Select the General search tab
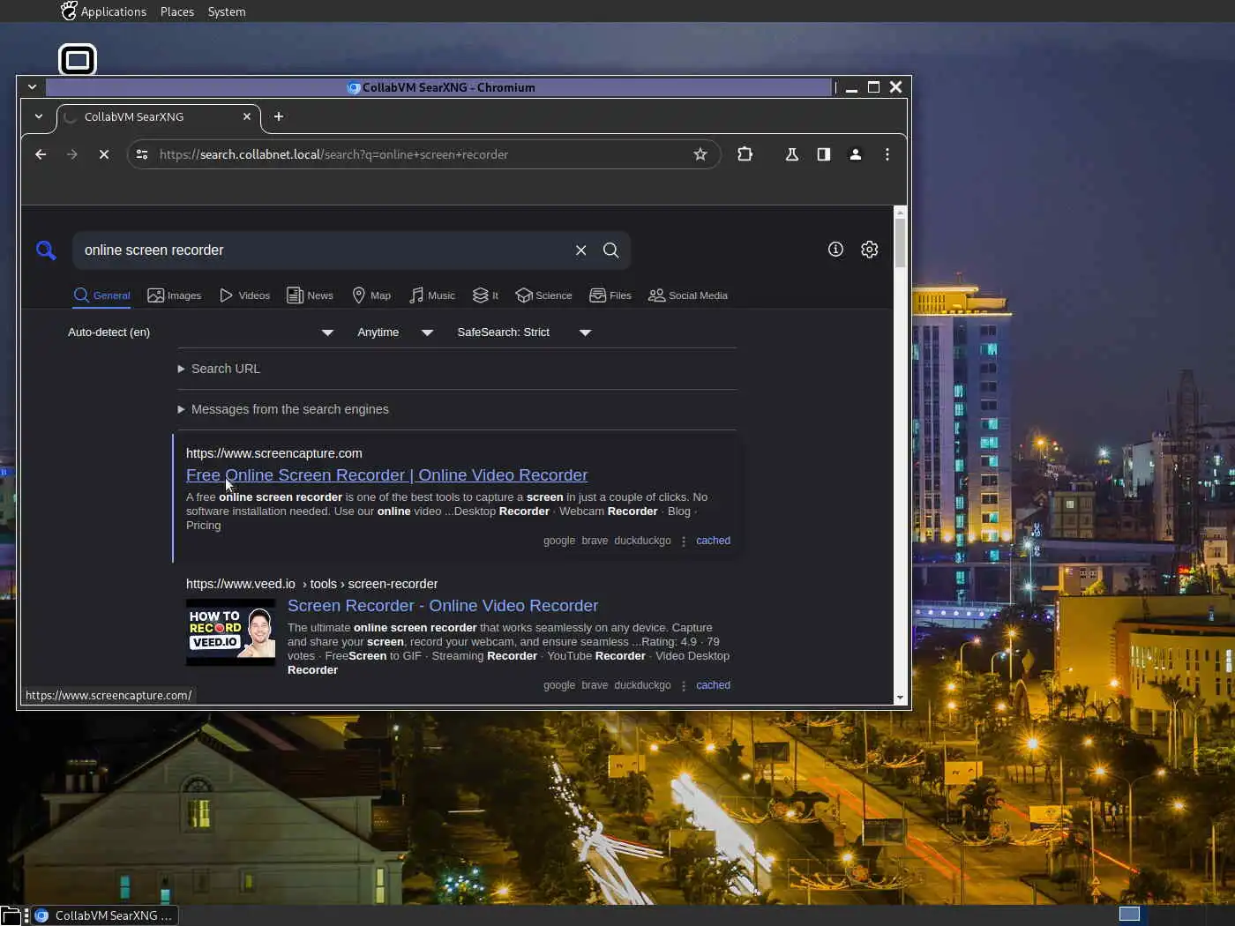The height and width of the screenshot is (926, 1235). 102,295
